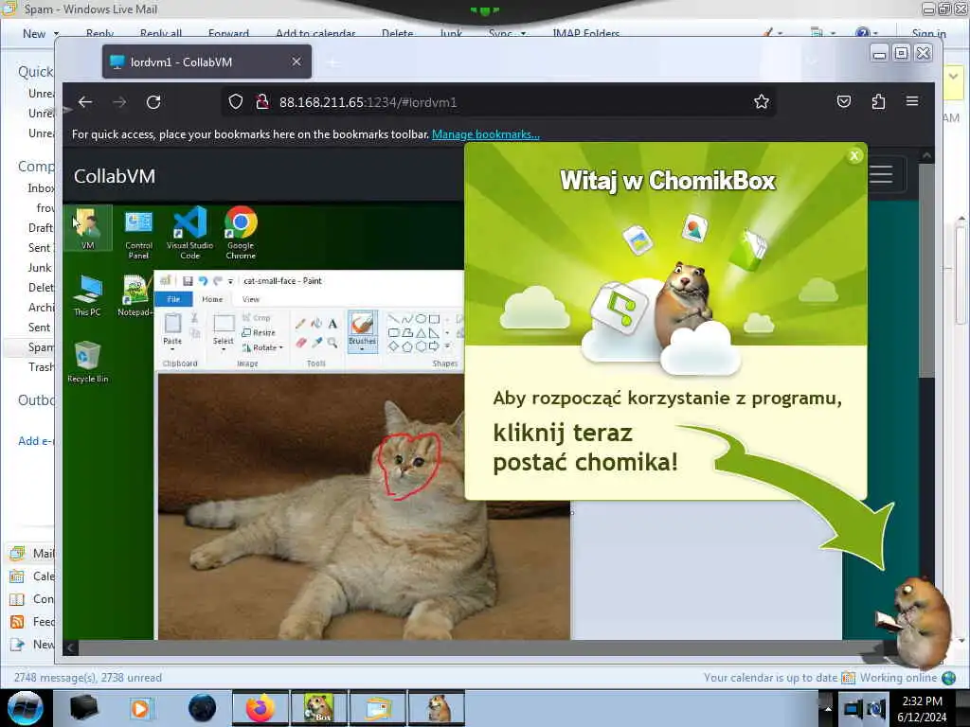Select the Junk folder in Live Mail
The height and width of the screenshot is (727, 970).
[40, 268]
